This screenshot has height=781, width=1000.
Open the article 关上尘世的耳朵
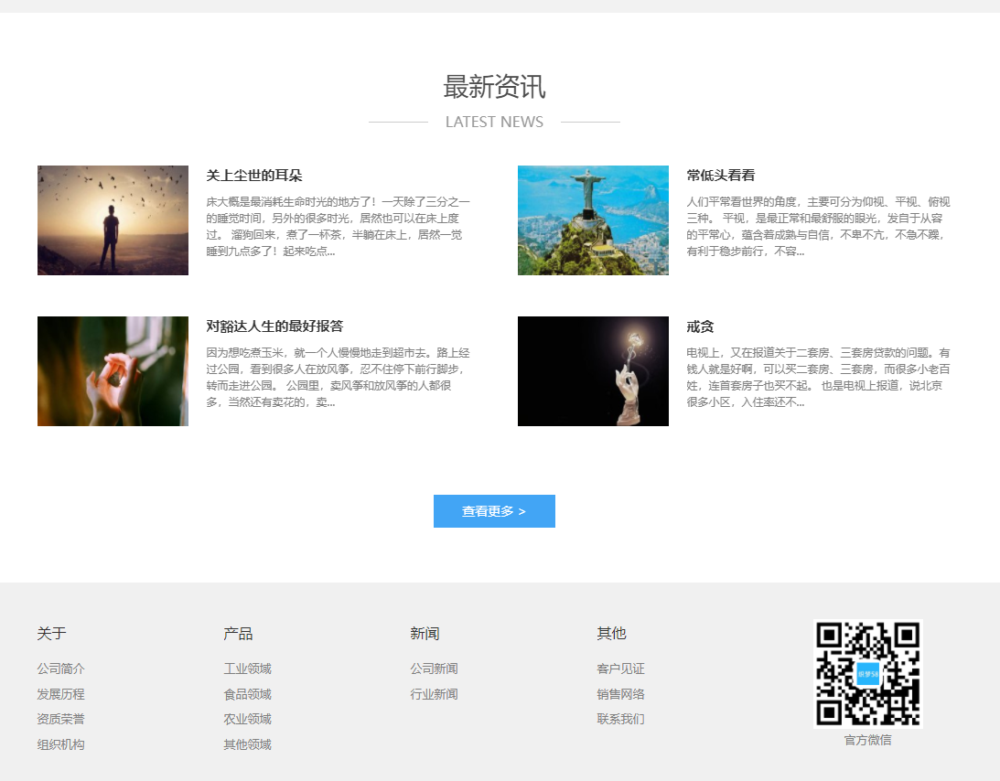tap(253, 176)
